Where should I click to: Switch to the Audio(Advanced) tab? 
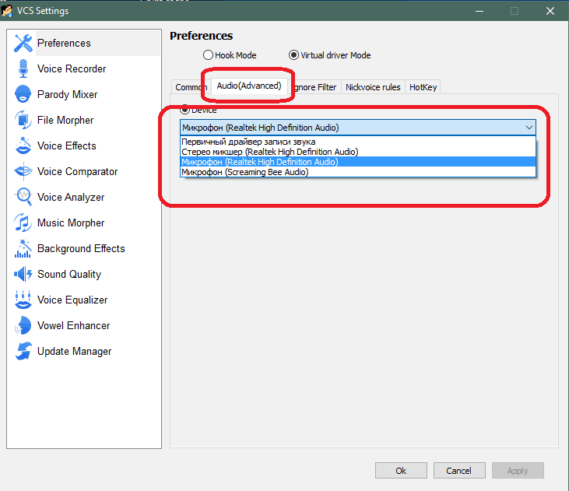249,86
